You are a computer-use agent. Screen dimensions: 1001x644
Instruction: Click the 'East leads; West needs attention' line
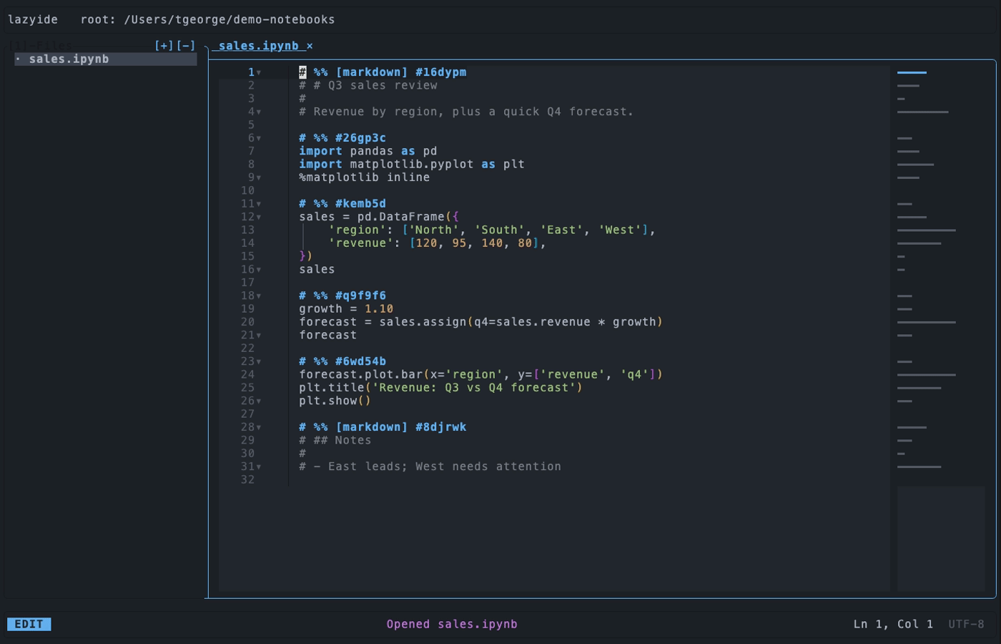click(430, 467)
